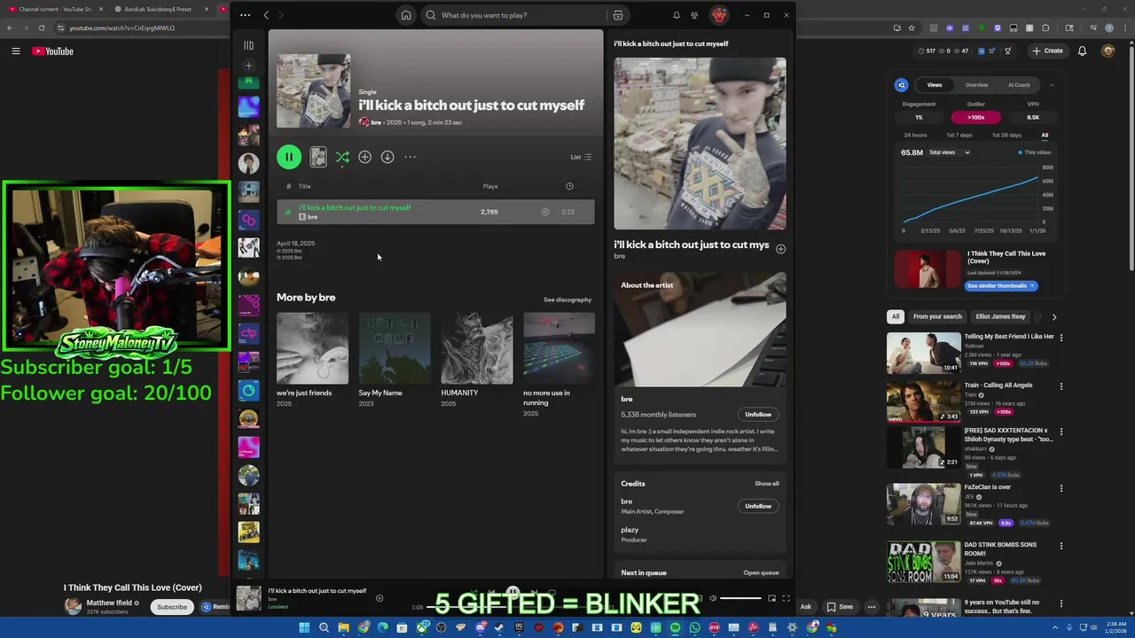The height and width of the screenshot is (638, 1135).
Task: Enter Spotify full screen mode
Action: [x=786, y=598]
